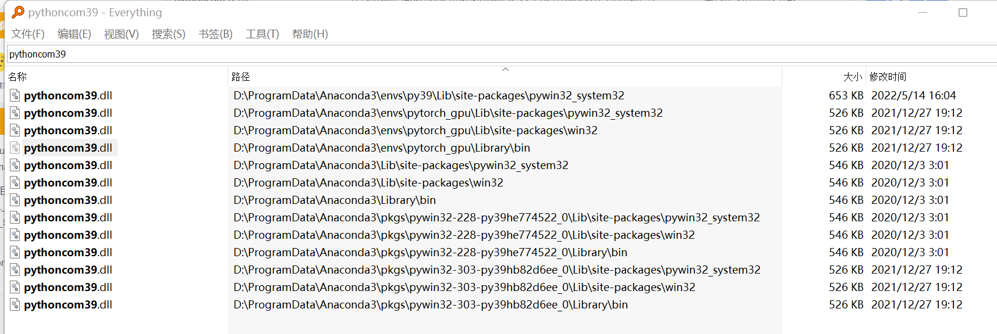The image size is (997, 334).
Task: Select pythoncom39.dll in envs\py39 pywin32_system32
Action: (x=68, y=95)
